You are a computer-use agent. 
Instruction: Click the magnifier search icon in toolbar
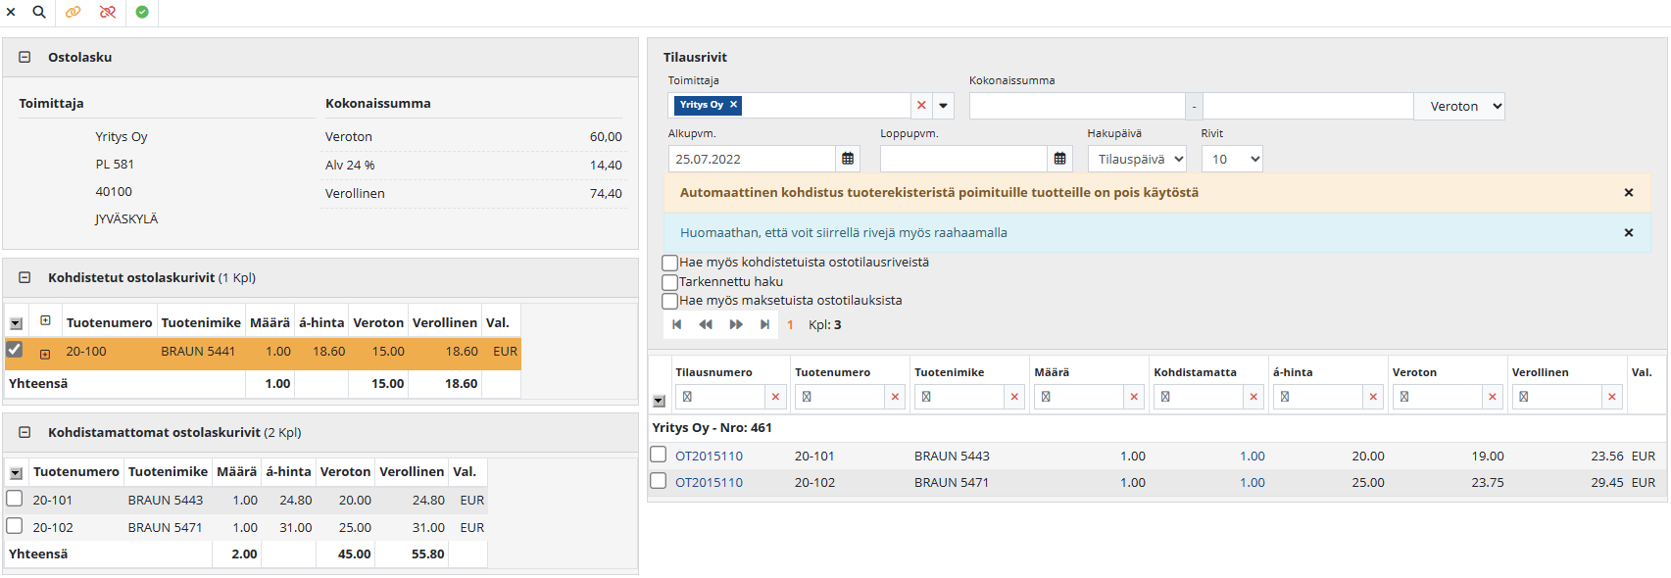(39, 12)
